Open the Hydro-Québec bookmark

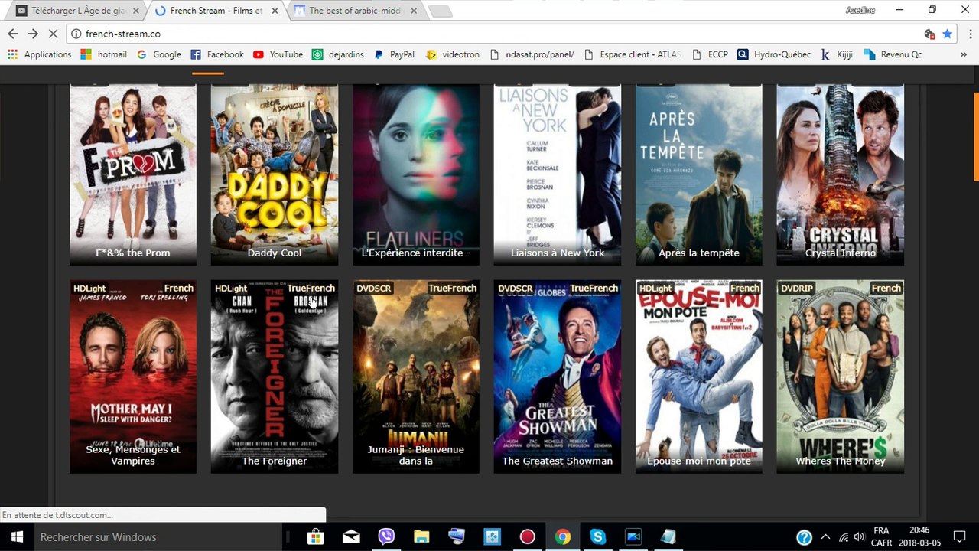coord(774,54)
